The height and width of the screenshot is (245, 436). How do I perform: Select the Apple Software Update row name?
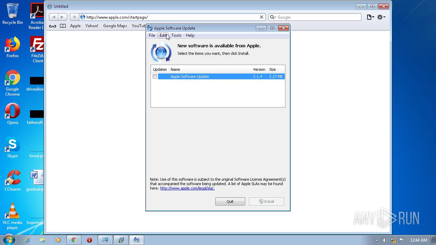click(190, 77)
